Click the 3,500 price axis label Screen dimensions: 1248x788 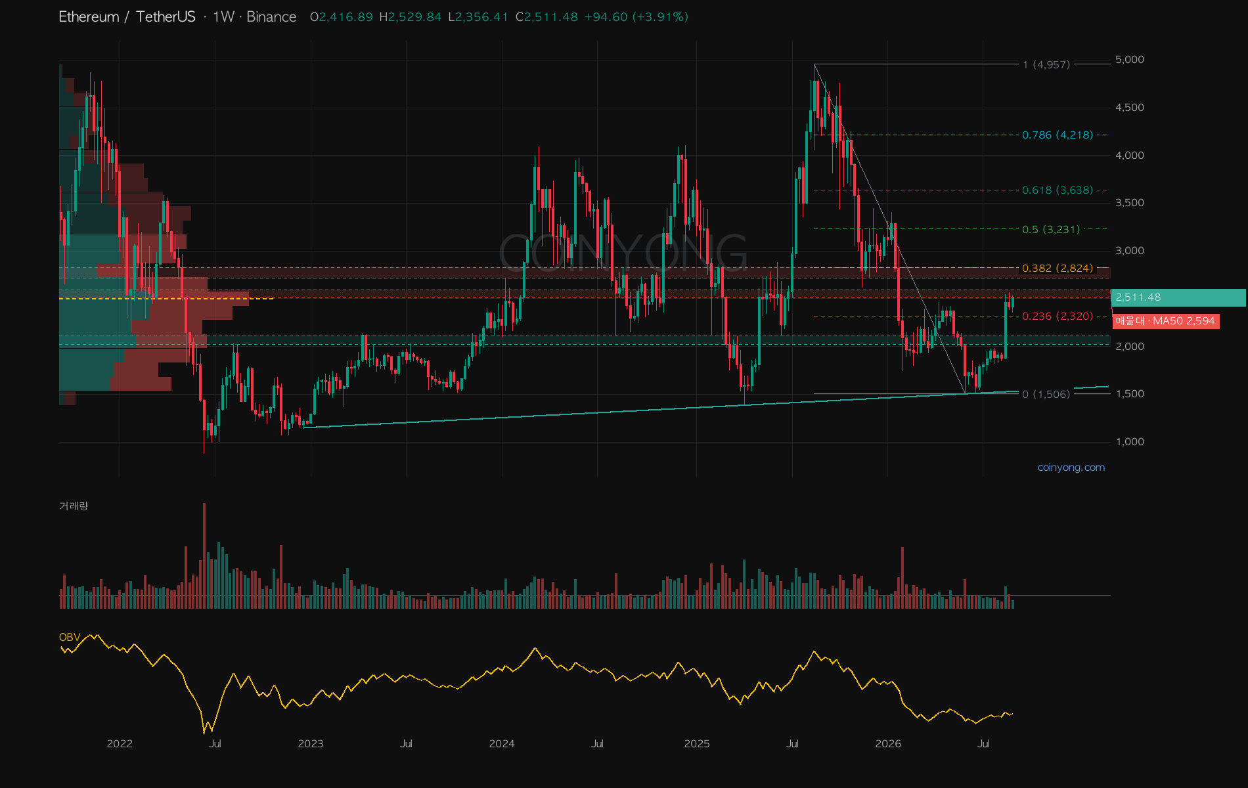[1130, 203]
